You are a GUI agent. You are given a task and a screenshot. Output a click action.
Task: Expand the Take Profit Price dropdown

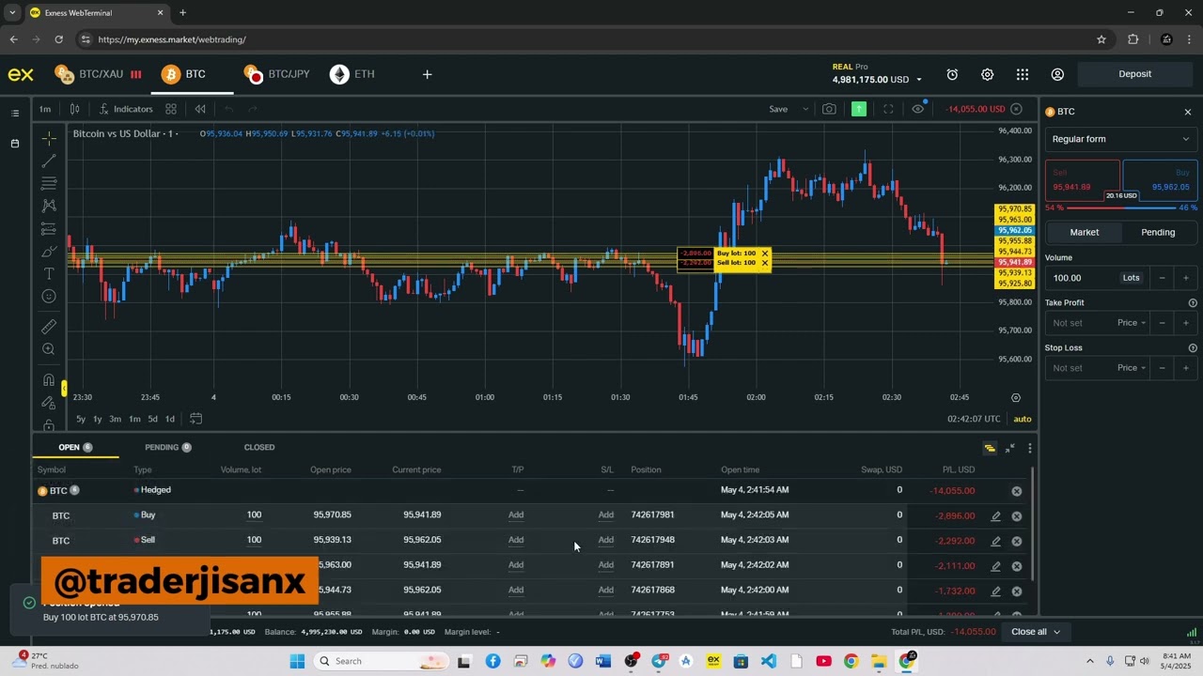(1132, 323)
